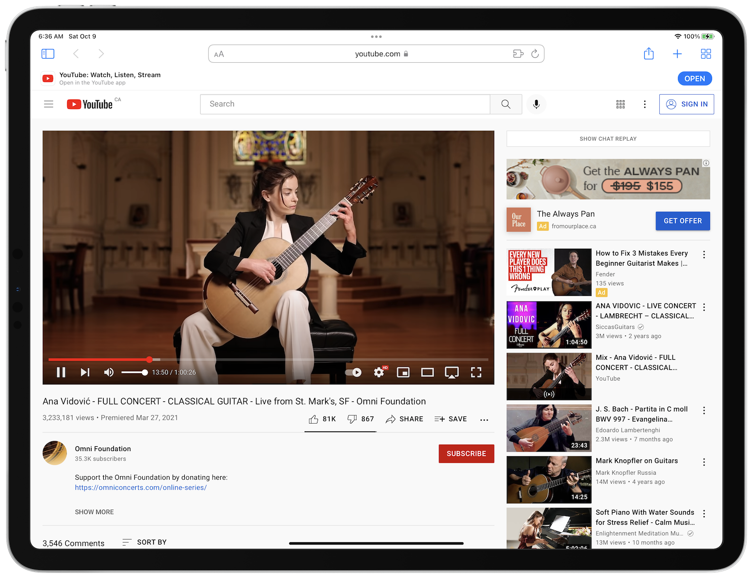Dislike the video with thumbs down

tap(352, 419)
